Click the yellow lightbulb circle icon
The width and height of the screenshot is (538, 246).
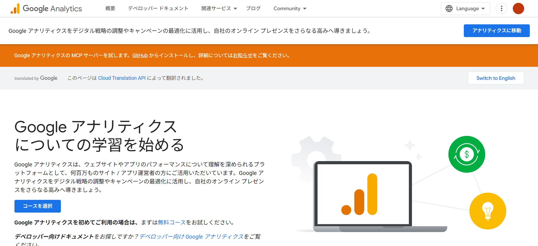[488, 211]
